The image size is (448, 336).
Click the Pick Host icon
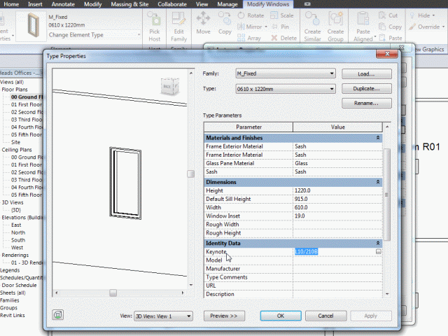pyautogui.click(x=154, y=19)
